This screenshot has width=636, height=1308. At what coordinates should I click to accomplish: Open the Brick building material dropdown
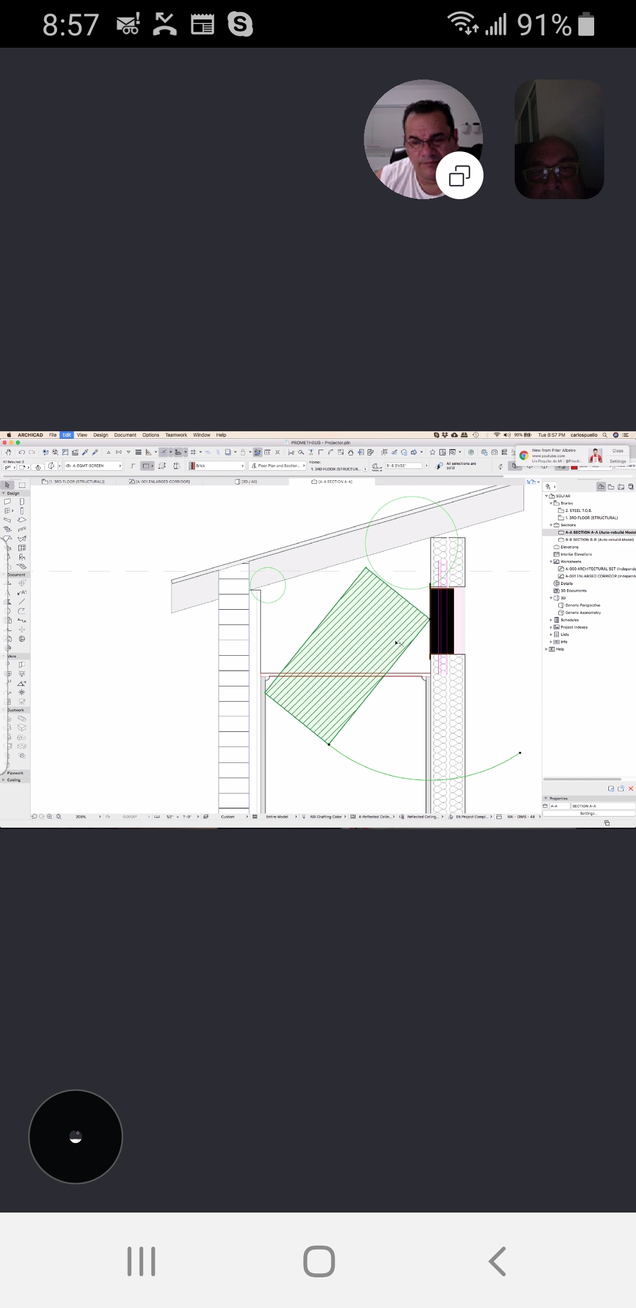pyautogui.click(x=216, y=466)
